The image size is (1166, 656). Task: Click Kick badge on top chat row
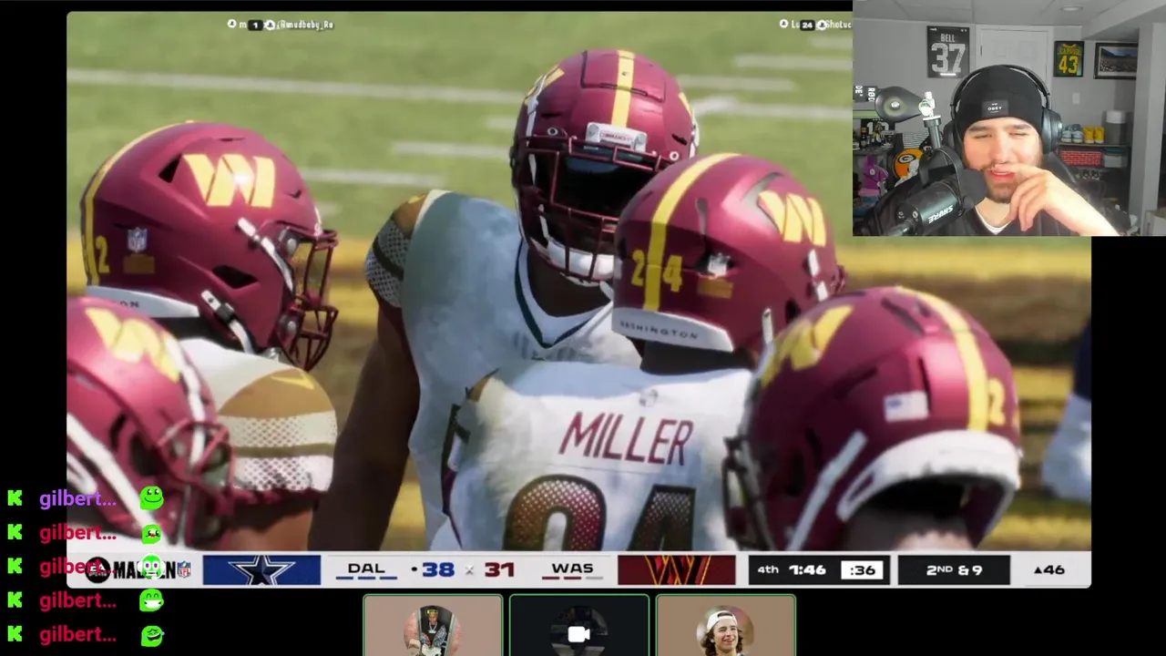click(15, 498)
